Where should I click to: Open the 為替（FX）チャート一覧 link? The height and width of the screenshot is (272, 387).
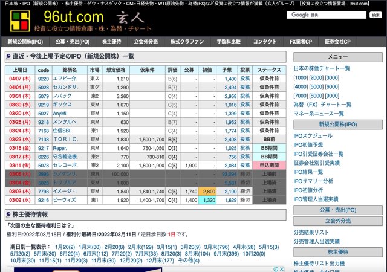pyautogui.click(x=322, y=105)
